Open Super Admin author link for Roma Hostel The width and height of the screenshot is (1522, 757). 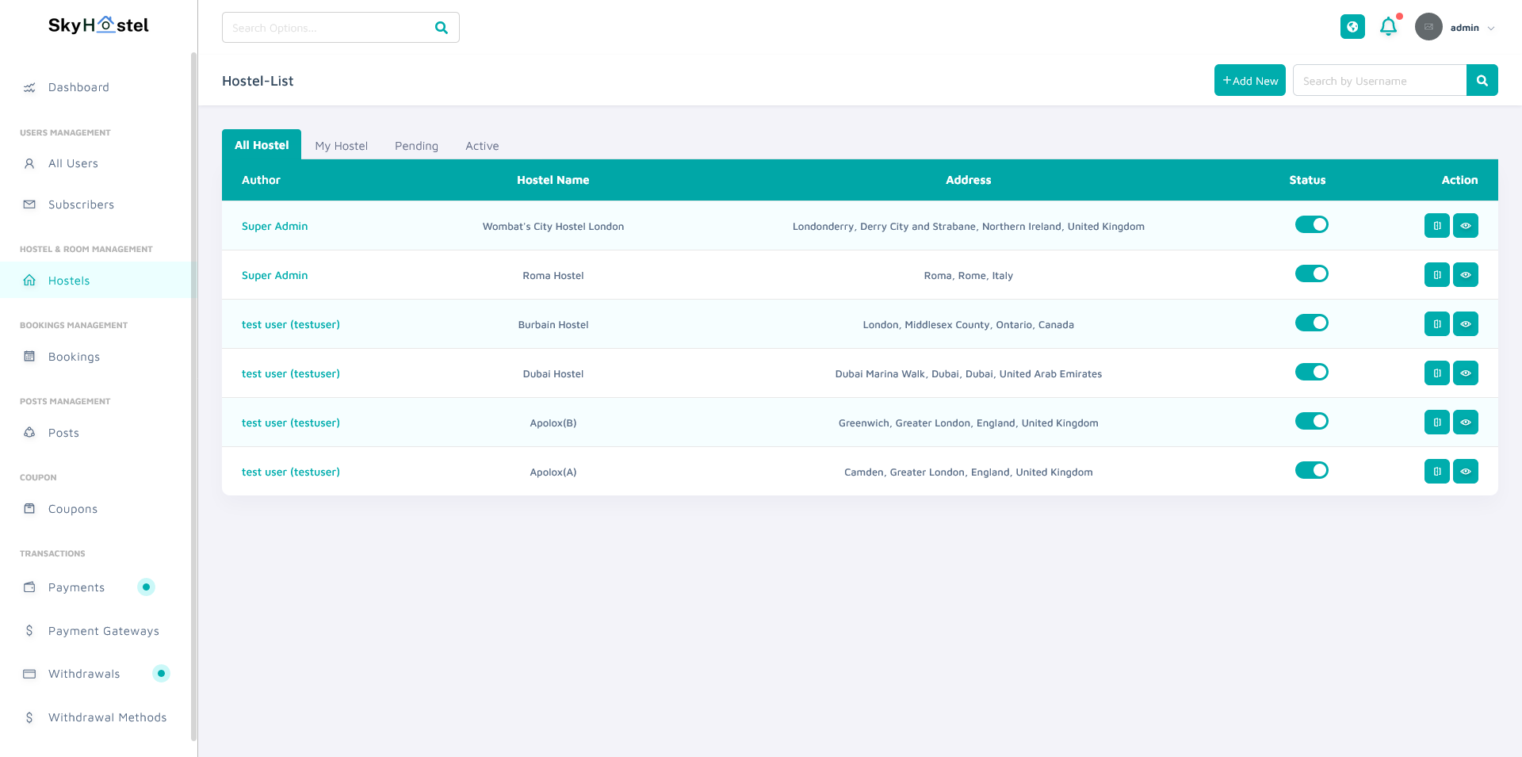(x=274, y=276)
